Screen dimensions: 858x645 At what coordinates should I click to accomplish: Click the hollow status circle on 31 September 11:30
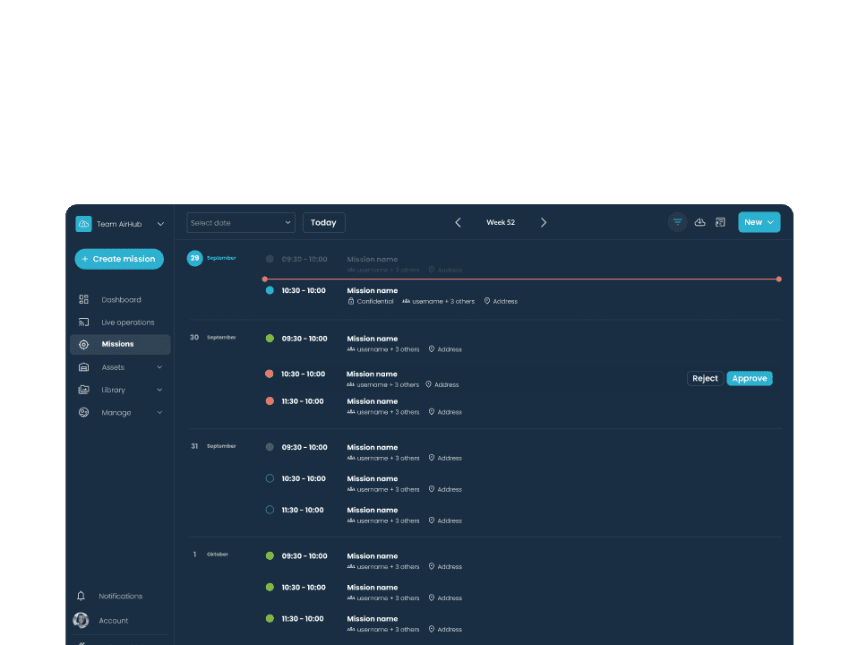(270, 510)
